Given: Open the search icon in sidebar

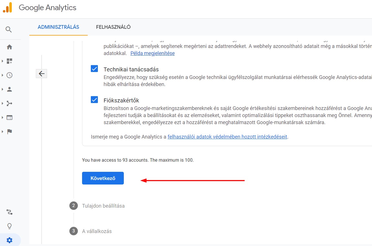Looking at the screenshot, I should pos(9,29).
